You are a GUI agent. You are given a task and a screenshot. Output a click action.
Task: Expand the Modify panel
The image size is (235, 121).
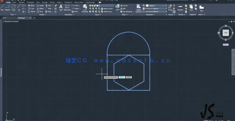click(x=42, y=15)
